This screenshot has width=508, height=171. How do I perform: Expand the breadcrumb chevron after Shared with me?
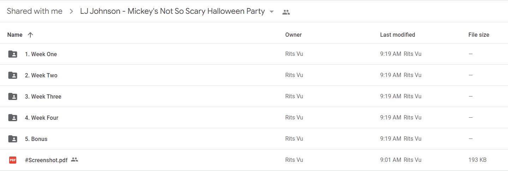(x=71, y=11)
